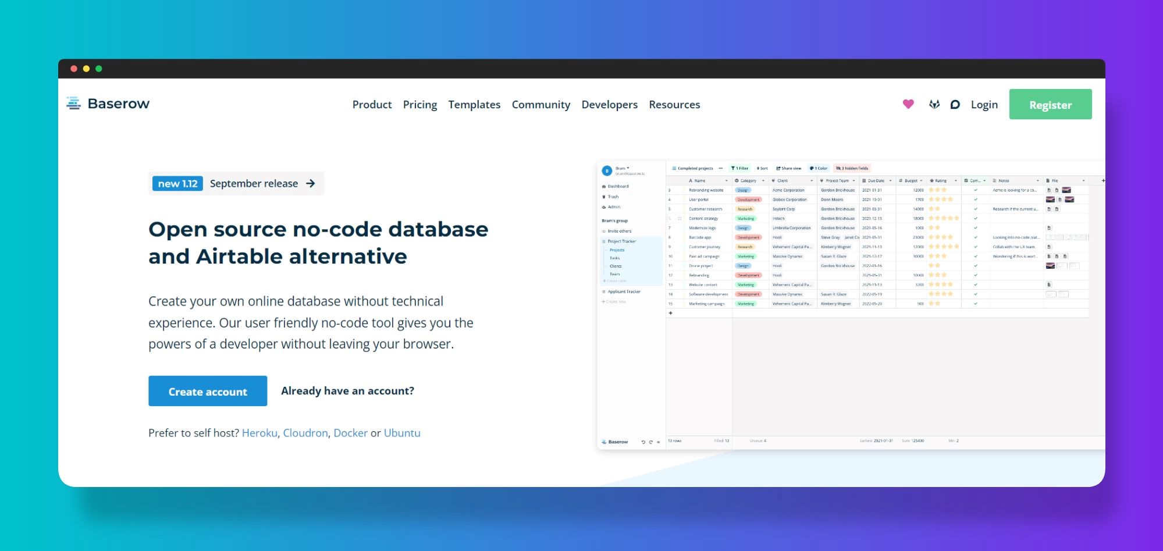1163x551 pixels.
Task: Open the Docker self-host link
Action: 350,433
